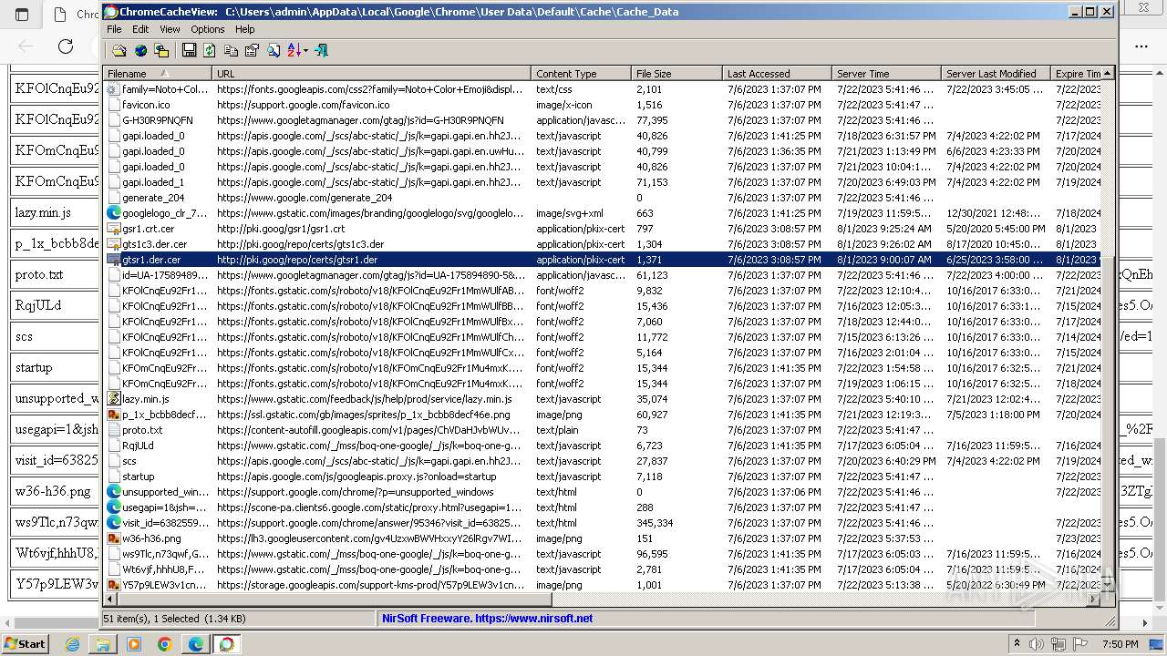Open File Explorer from the taskbar
This screenshot has width=1167, height=656.
[103, 644]
